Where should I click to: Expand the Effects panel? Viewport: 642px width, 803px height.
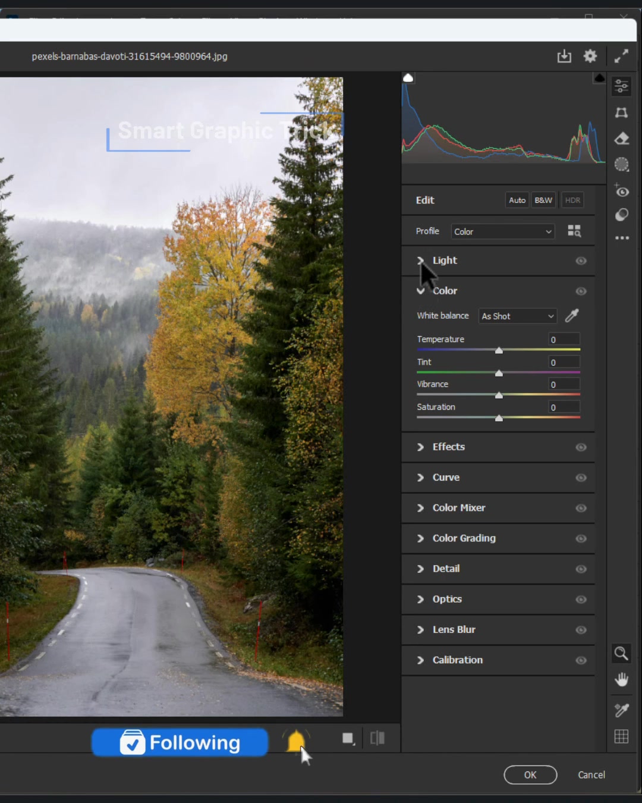click(420, 447)
